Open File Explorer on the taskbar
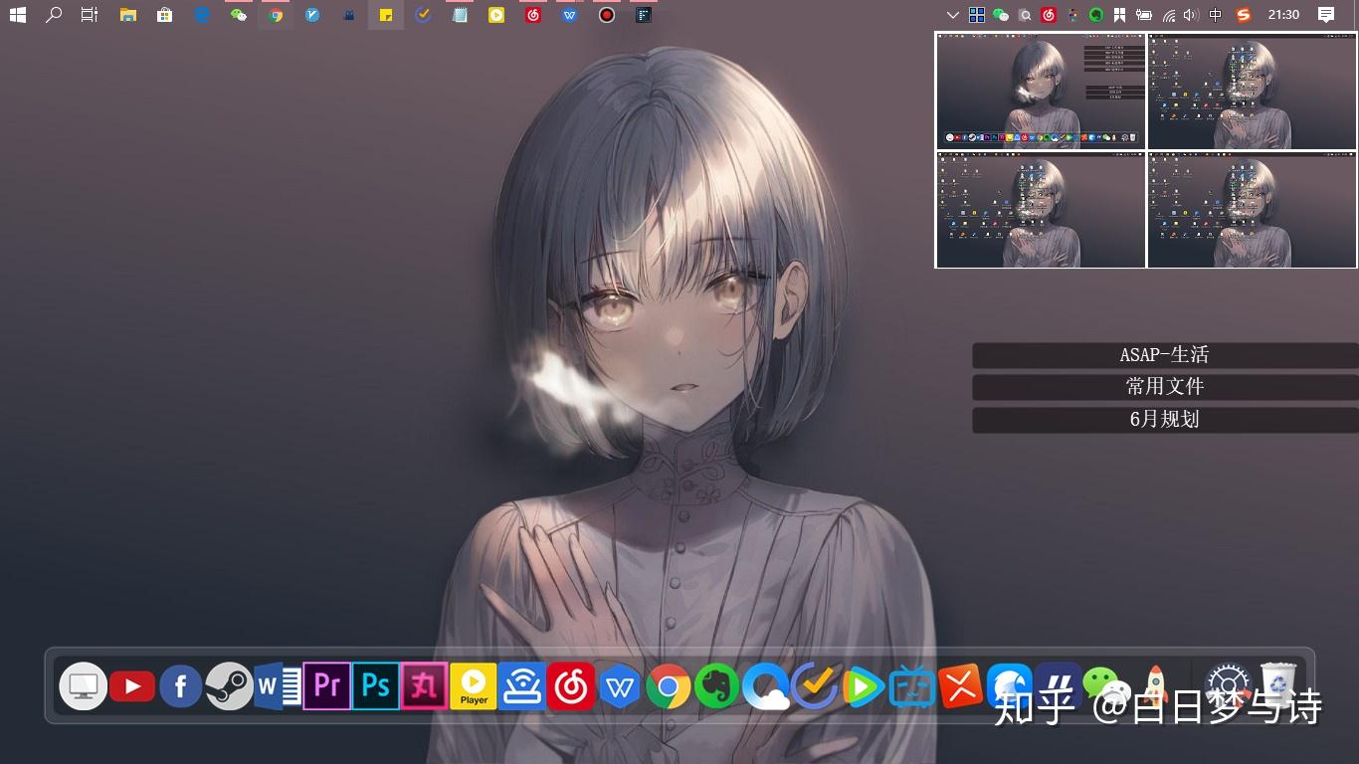This screenshot has width=1359, height=764. [128, 15]
